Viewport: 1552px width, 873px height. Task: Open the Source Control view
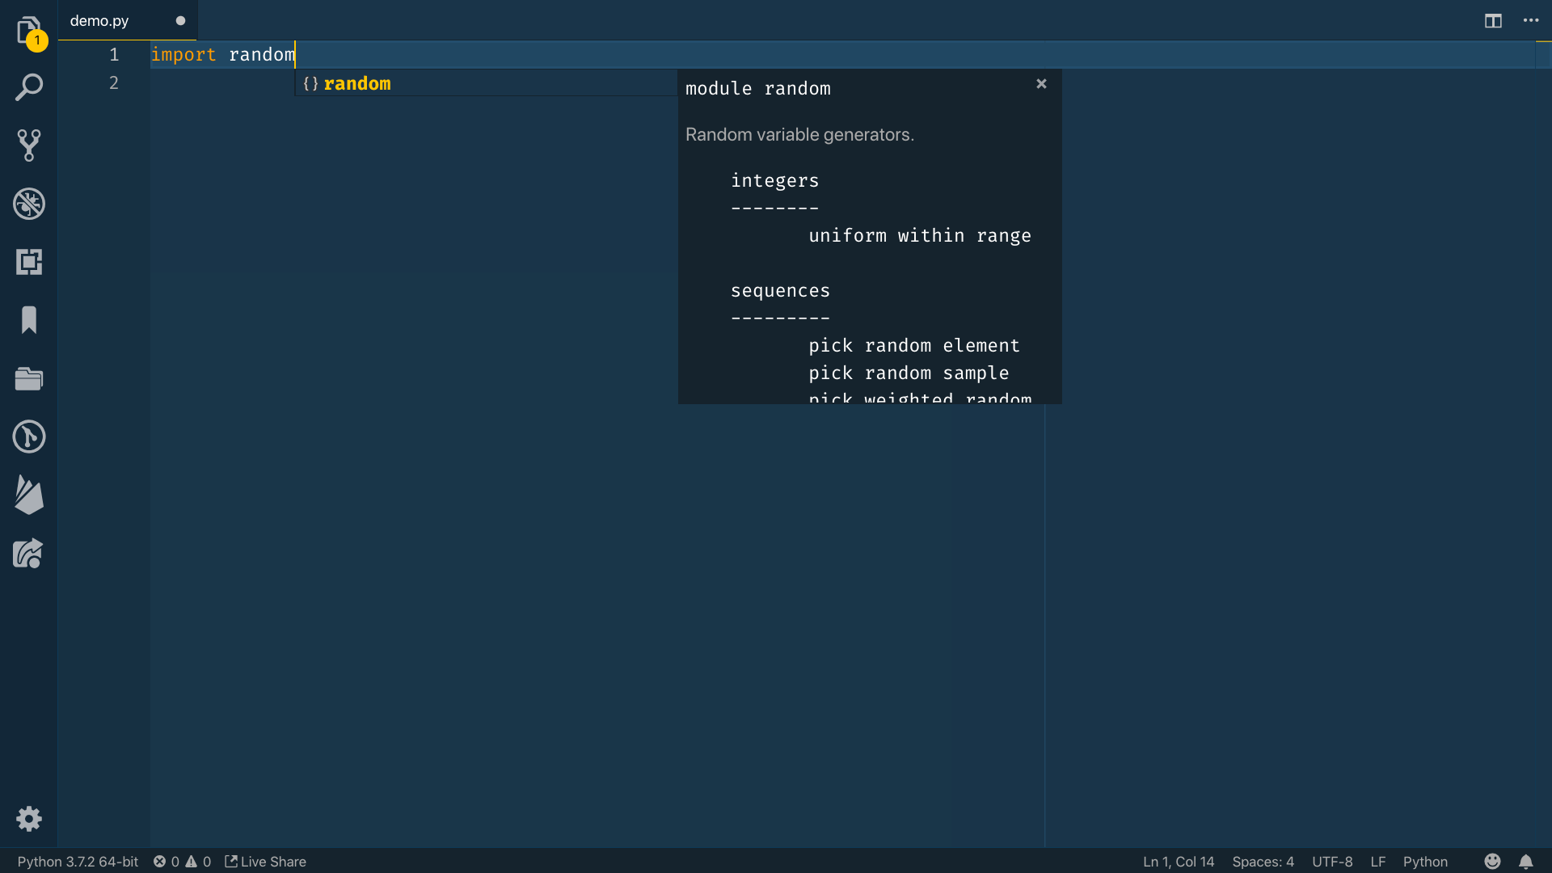pos(28,145)
